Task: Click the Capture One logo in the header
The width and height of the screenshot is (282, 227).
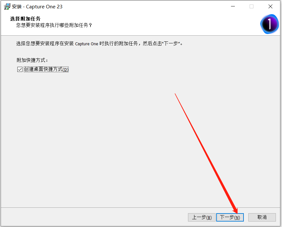Action: click(269, 24)
